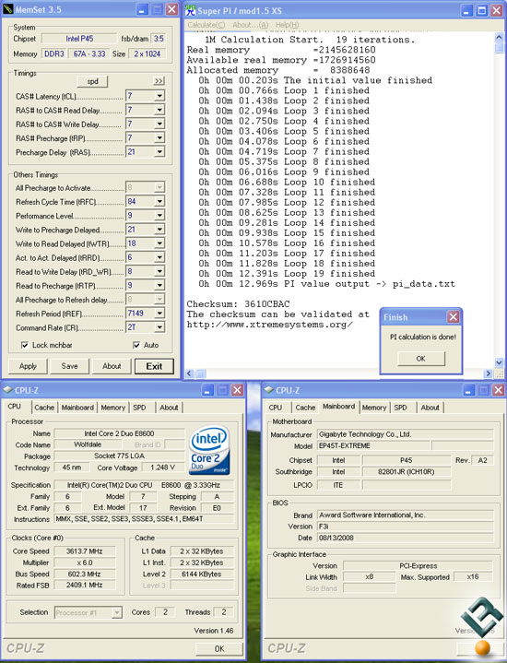This screenshot has width=507, height=663.
Task: Click the Super PI title bar icon
Action: (x=190, y=10)
